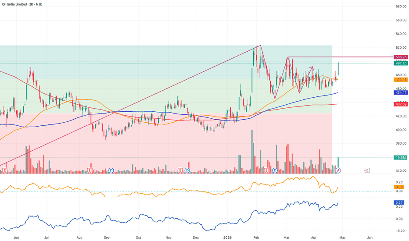Click the February dividend D marker
The height and width of the screenshot is (241, 409).
(275, 170)
